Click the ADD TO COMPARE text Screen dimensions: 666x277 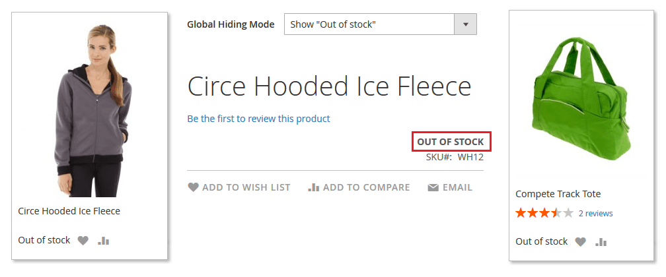click(366, 187)
